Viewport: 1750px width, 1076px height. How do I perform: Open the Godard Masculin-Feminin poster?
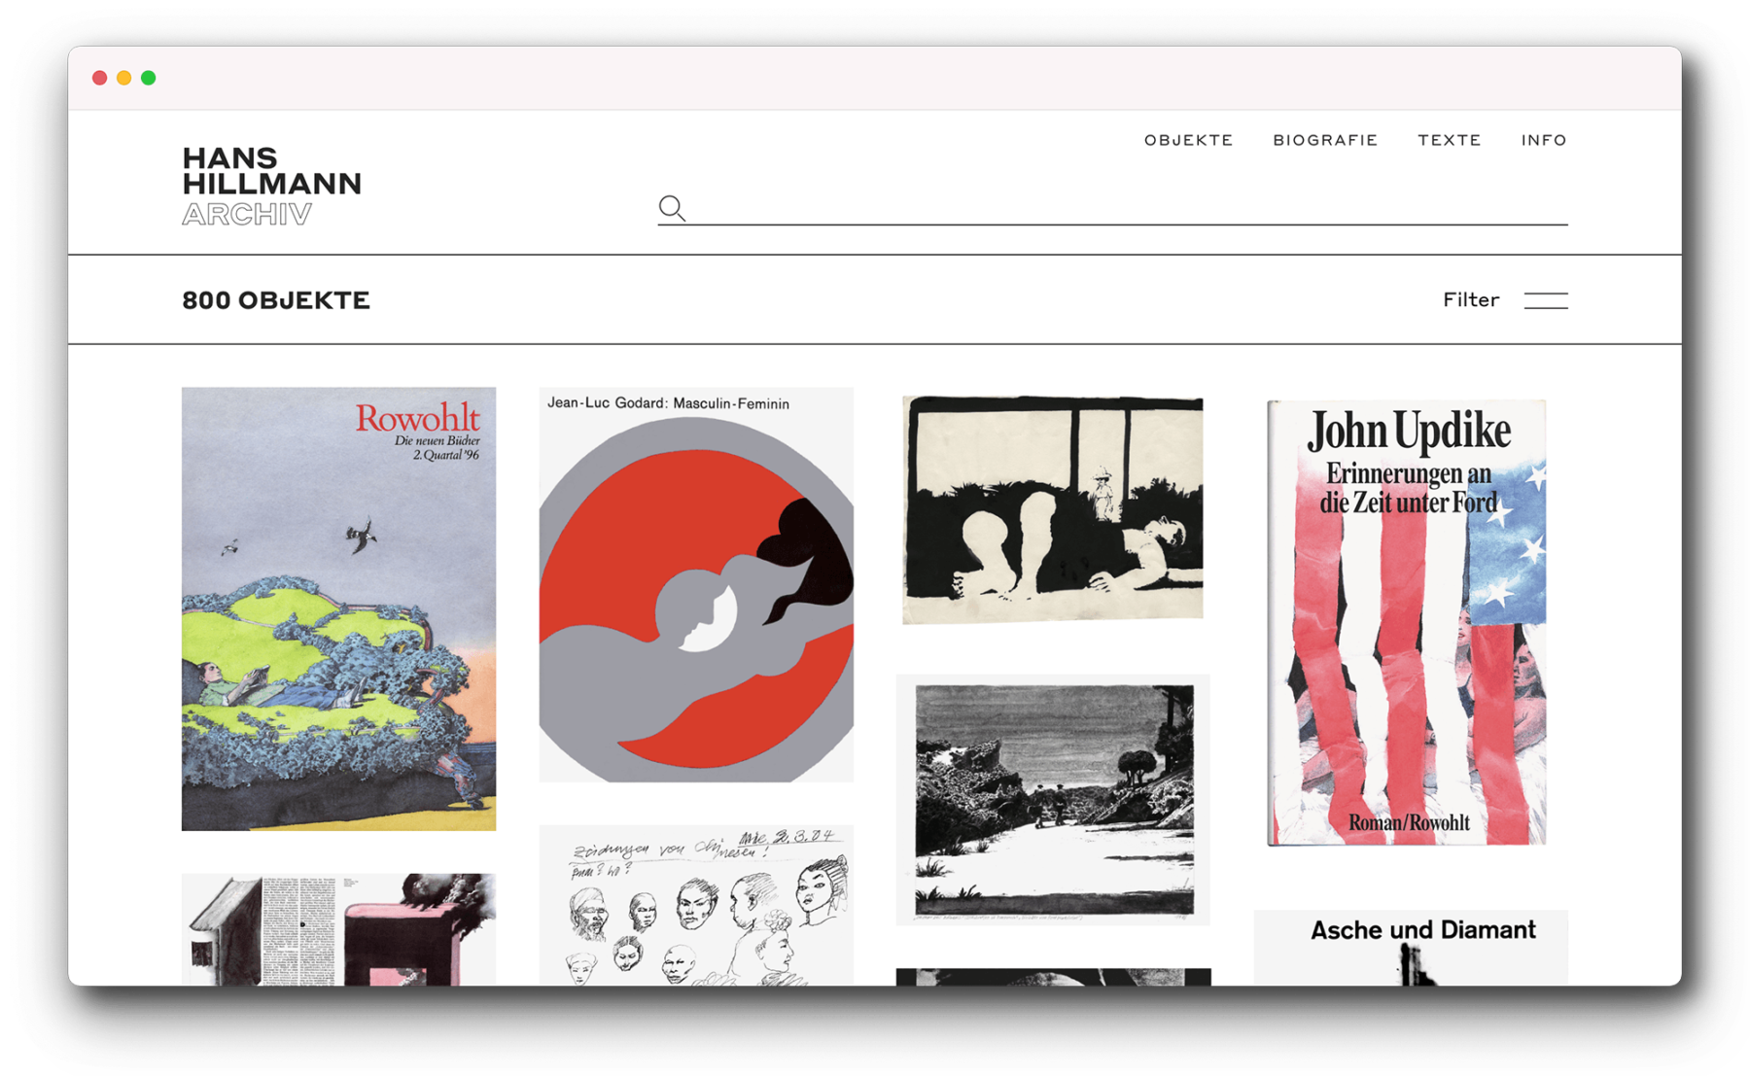(696, 584)
